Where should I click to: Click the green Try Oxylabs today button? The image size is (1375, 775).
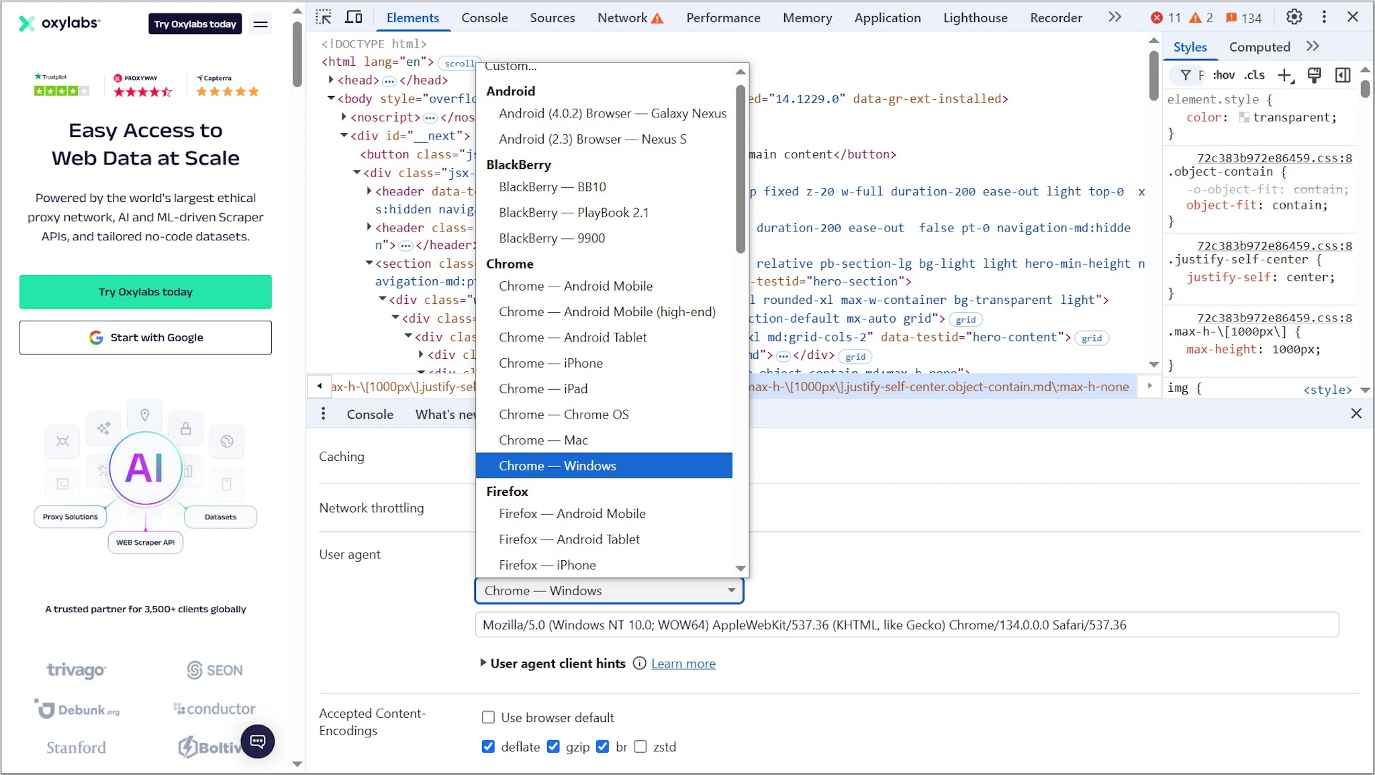(x=146, y=292)
